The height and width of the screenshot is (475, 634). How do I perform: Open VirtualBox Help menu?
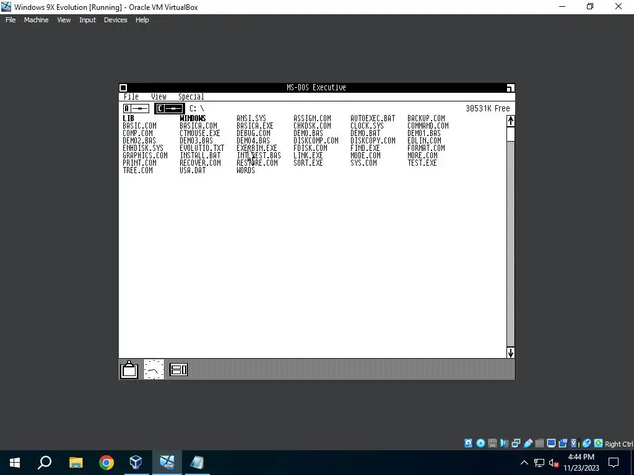pyautogui.click(x=142, y=20)
